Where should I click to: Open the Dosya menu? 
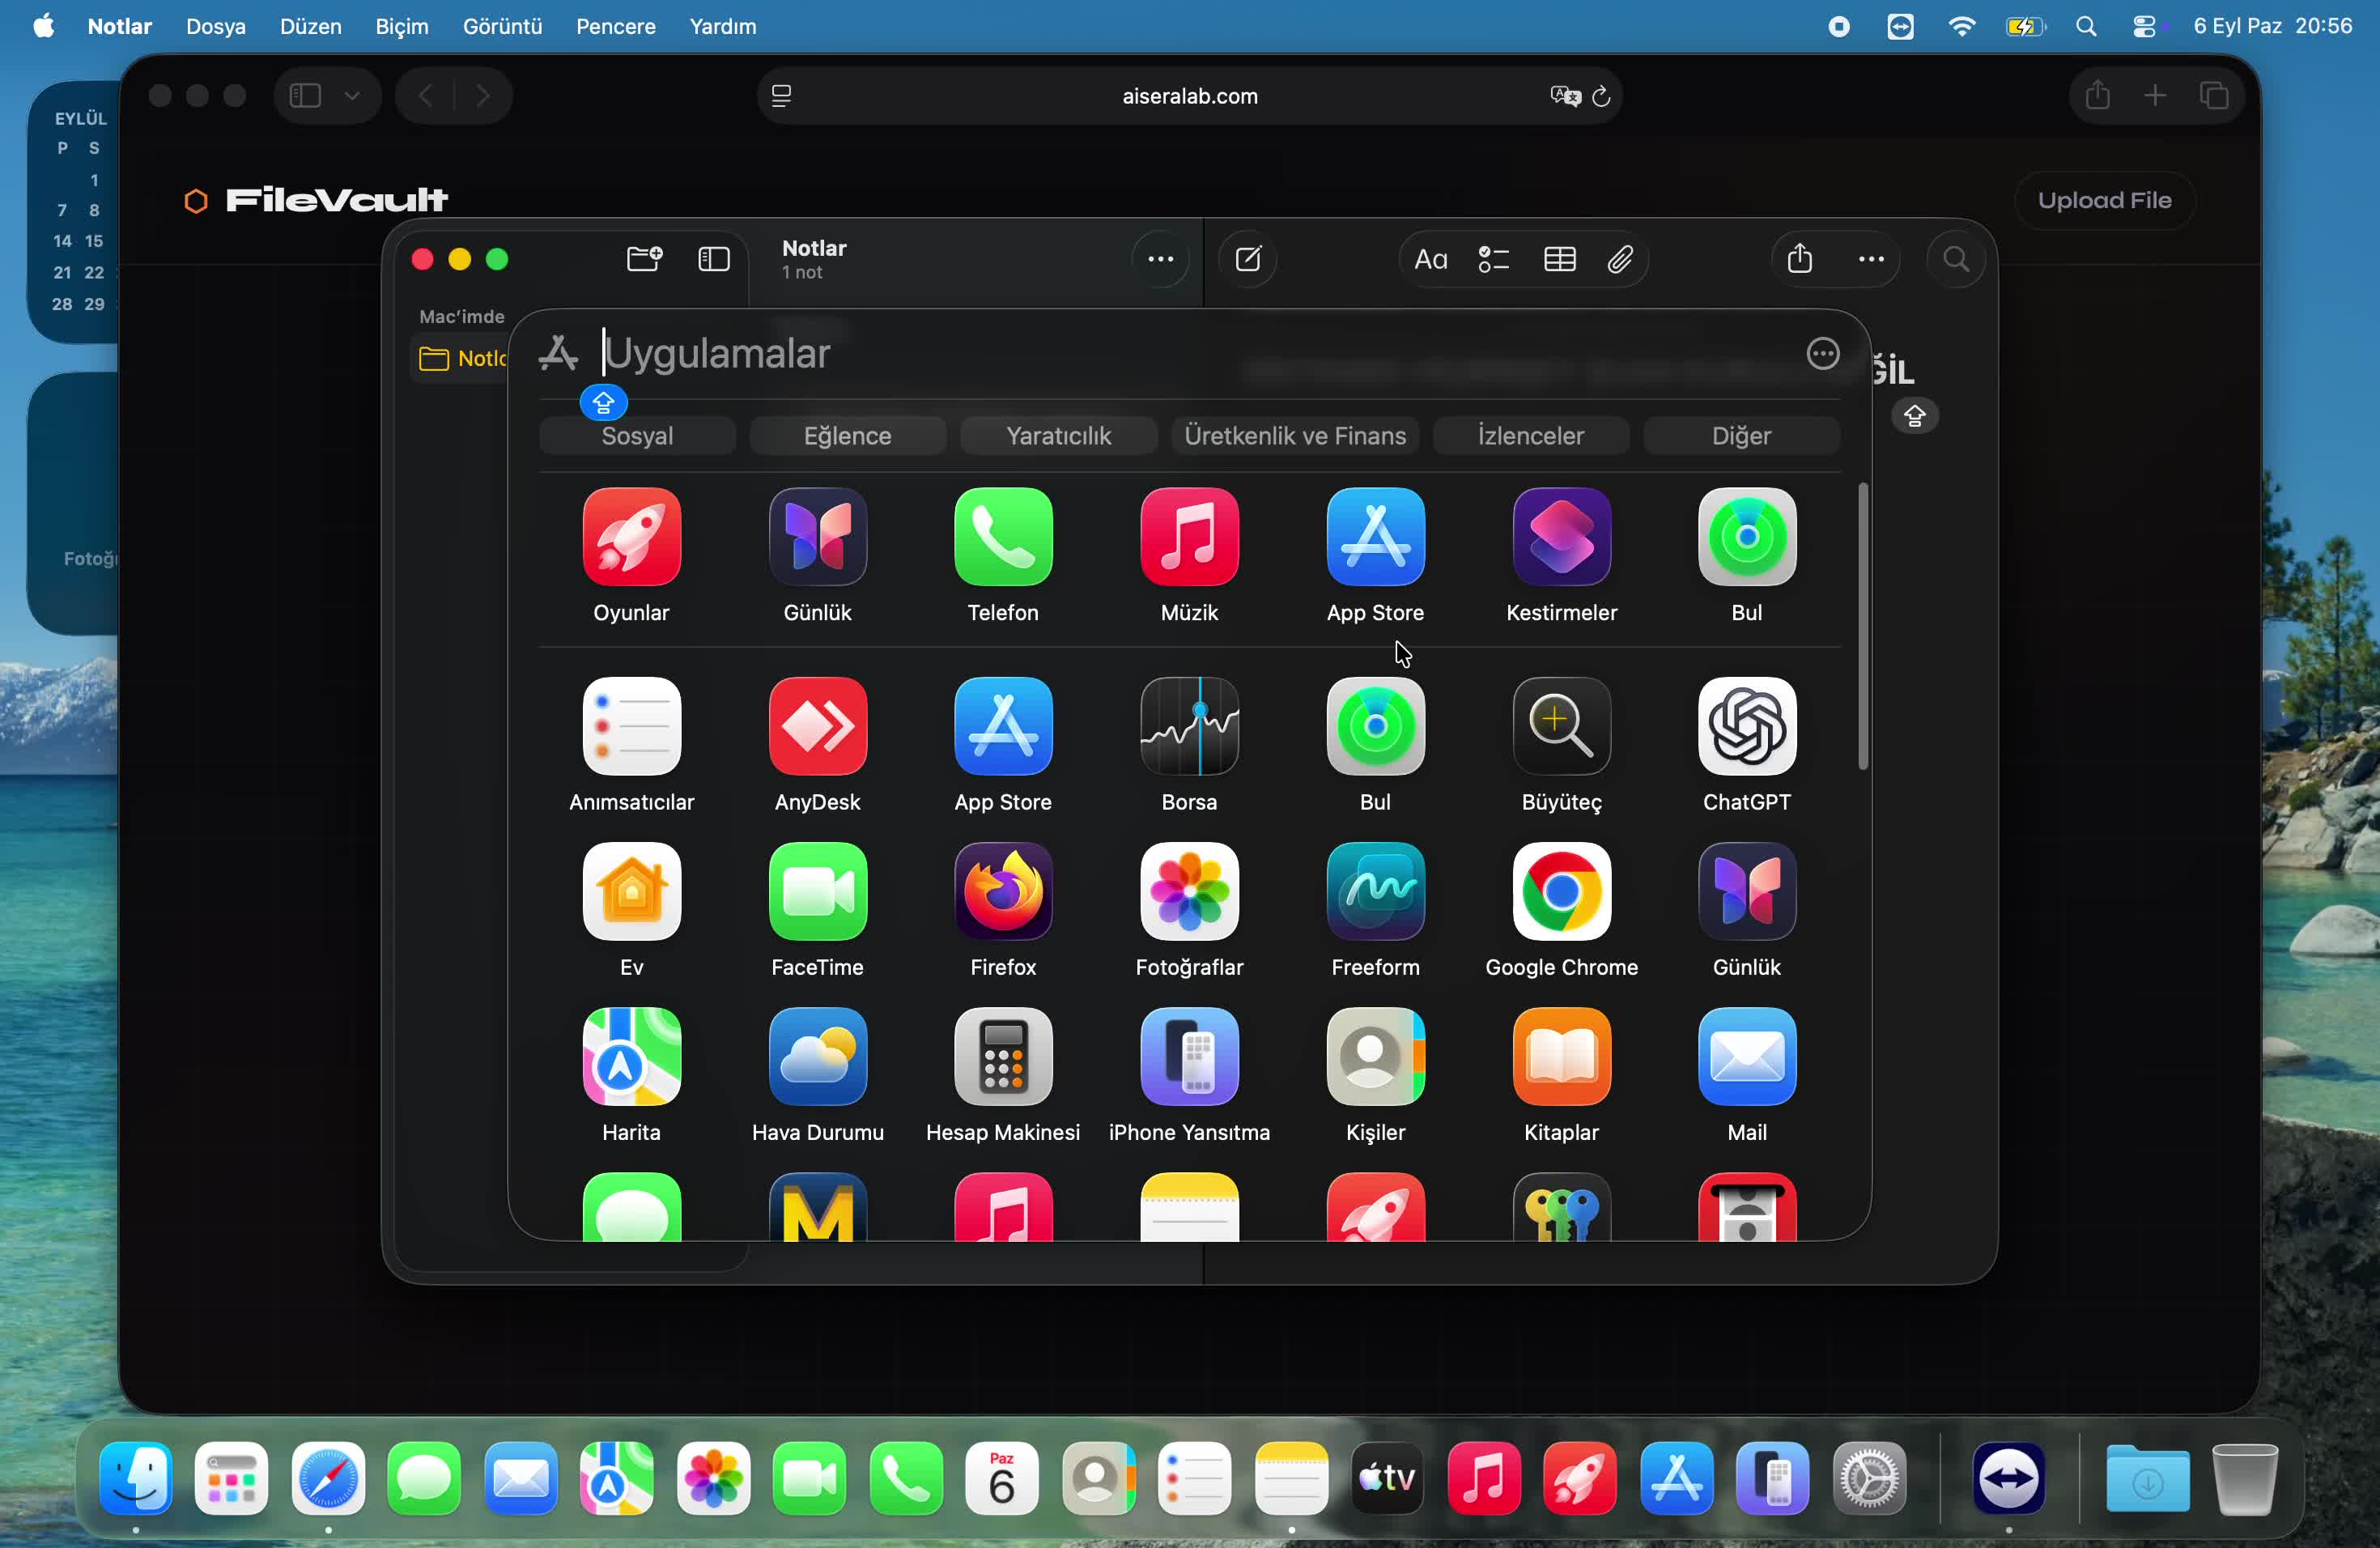(x=216, y=26)
